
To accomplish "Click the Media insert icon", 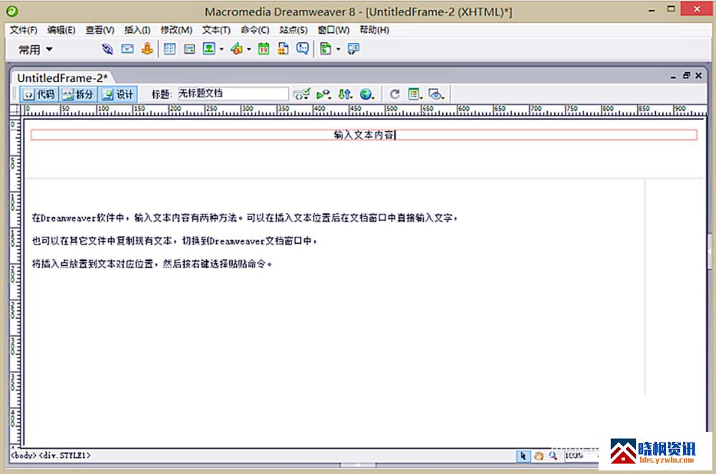I will point(236,49).
